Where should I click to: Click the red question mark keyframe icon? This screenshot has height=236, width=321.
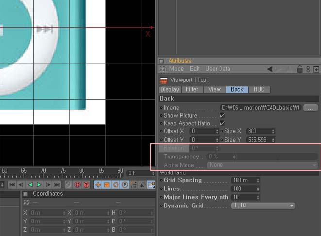(x=86, y=185)
